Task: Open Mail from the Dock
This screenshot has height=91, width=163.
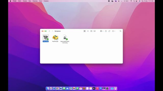Action: coord(67,88)
